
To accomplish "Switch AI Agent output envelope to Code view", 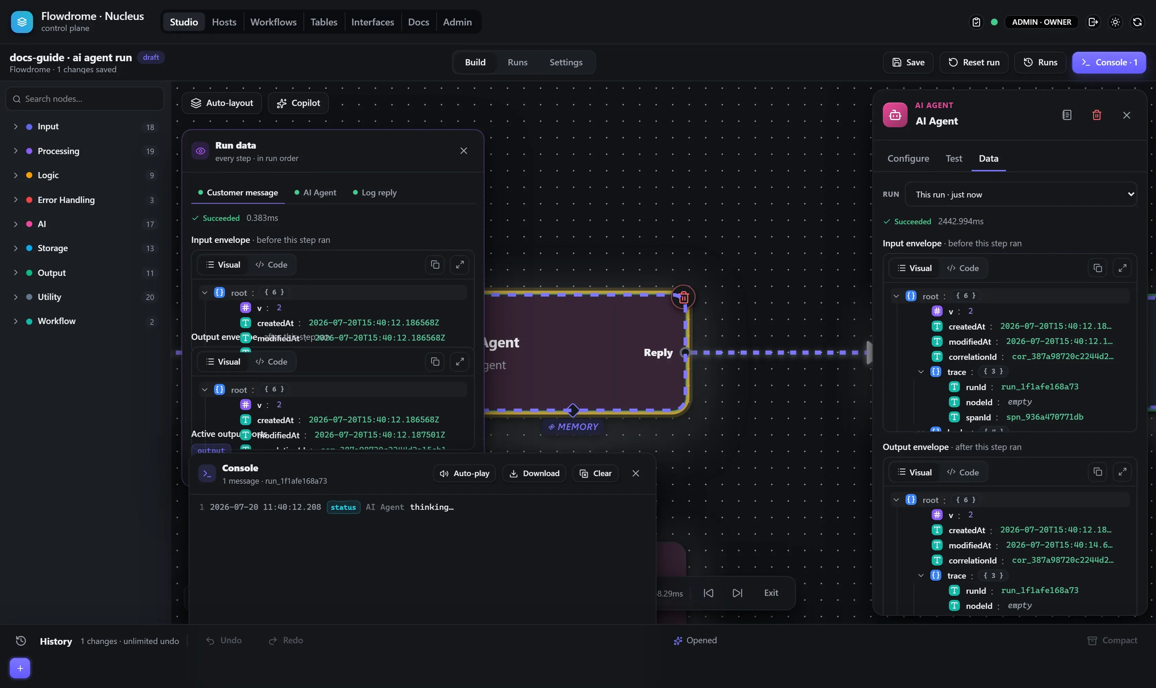I will [x=963, y=472].
